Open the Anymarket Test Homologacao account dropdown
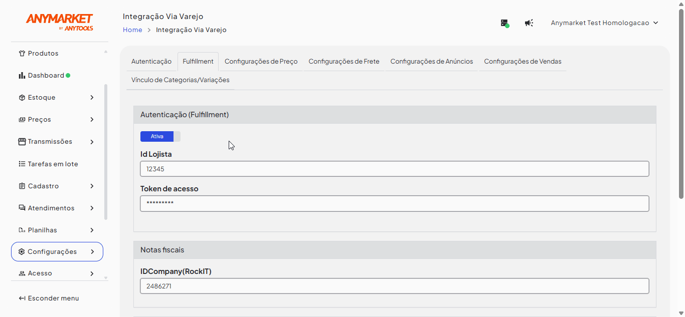Image resolution: width=685 pixels, height=317 pixels. [x=605, y=23]
